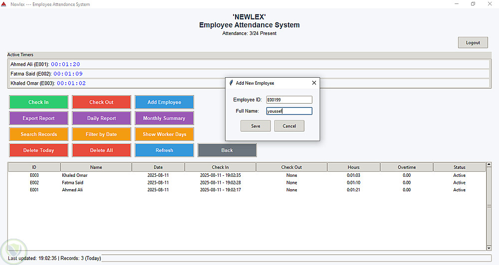Click the scrollbar up arrow in records table

[x=489, y=164]
